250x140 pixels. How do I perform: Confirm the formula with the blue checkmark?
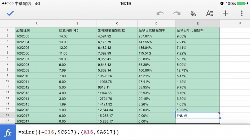[10, 13]
